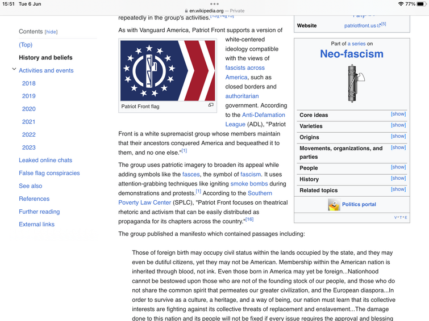Tap the Wi-Fi status icon
This screenshot has width=429, height=321.
point(401,4)
